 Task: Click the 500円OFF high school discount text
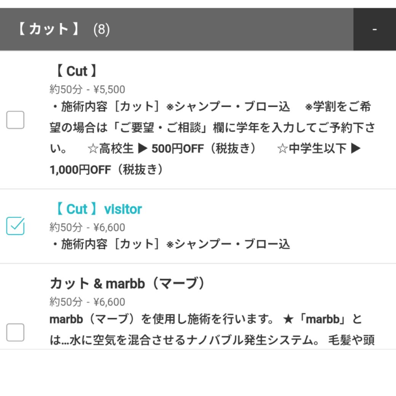coord(172,149)
